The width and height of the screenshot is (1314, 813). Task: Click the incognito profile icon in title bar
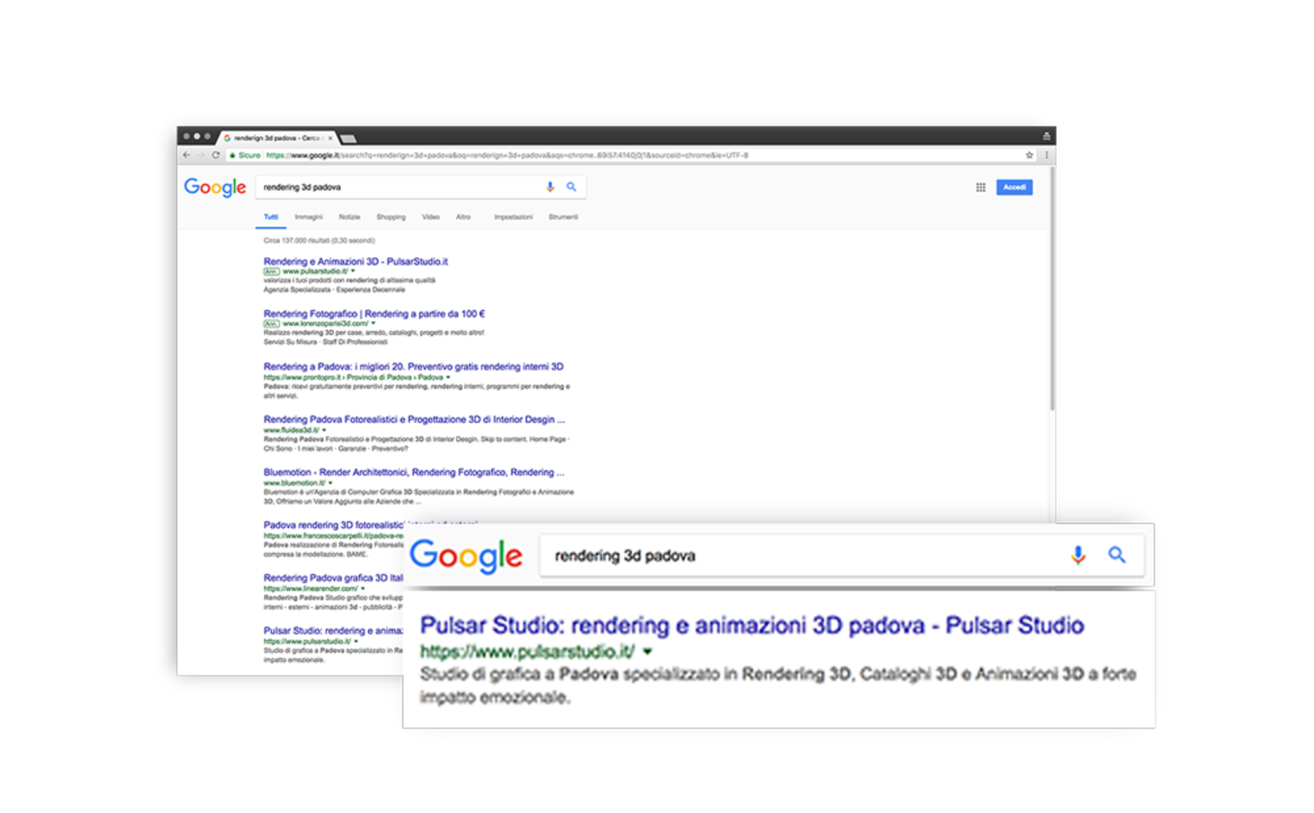[x=1046, y=136]
